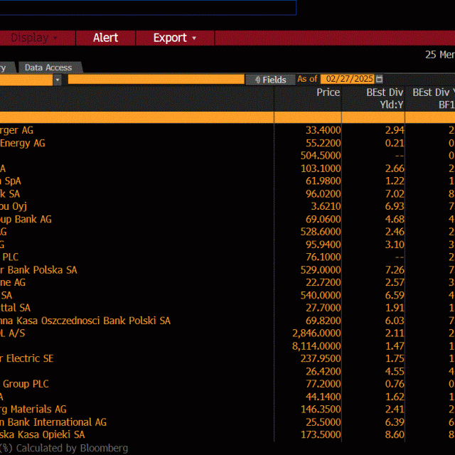Edit the As of date 02/27/2025

coord(348,79)
